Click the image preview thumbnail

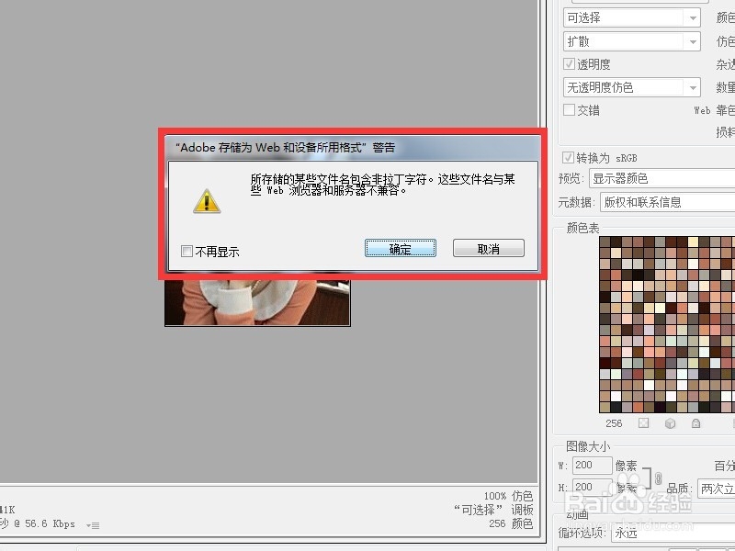point(257,303)
